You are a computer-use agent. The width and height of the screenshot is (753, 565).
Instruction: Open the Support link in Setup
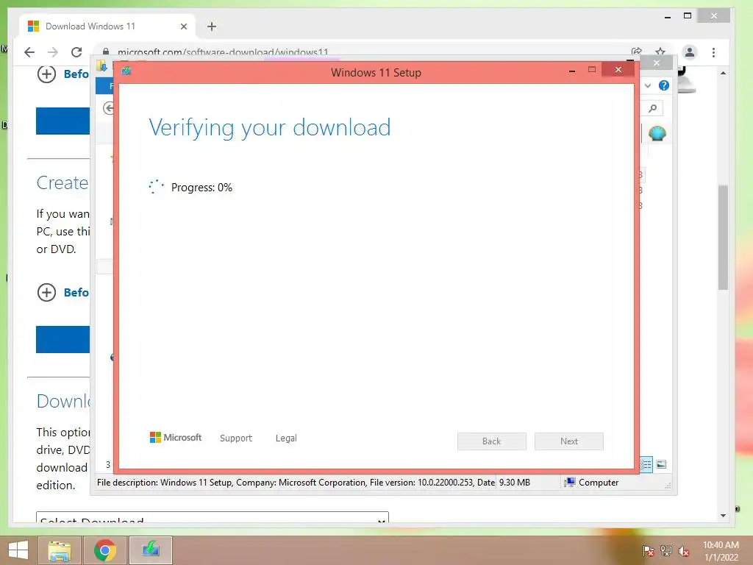(236, 438)
